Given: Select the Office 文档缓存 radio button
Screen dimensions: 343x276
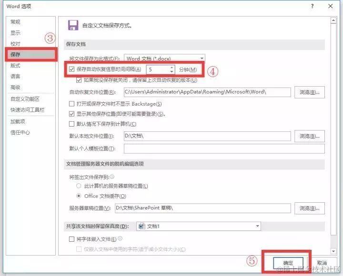Looking at the screenshot, I should click(79, 196).
